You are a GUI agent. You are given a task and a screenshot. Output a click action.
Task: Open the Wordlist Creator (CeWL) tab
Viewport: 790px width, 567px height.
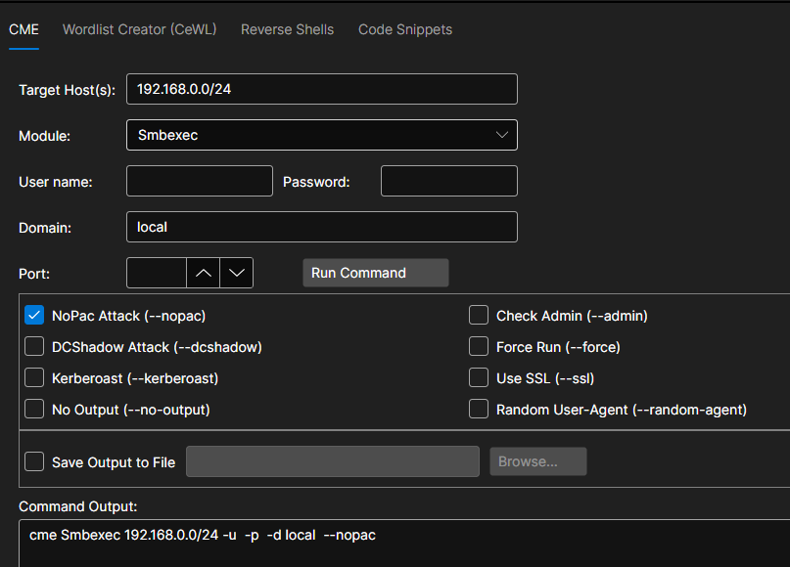point(139,29)
